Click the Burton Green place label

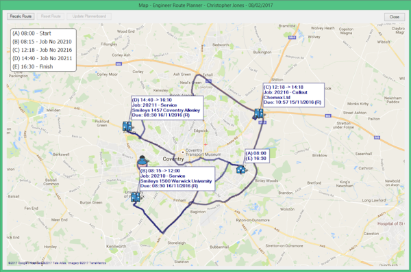[x=91, y=202]
